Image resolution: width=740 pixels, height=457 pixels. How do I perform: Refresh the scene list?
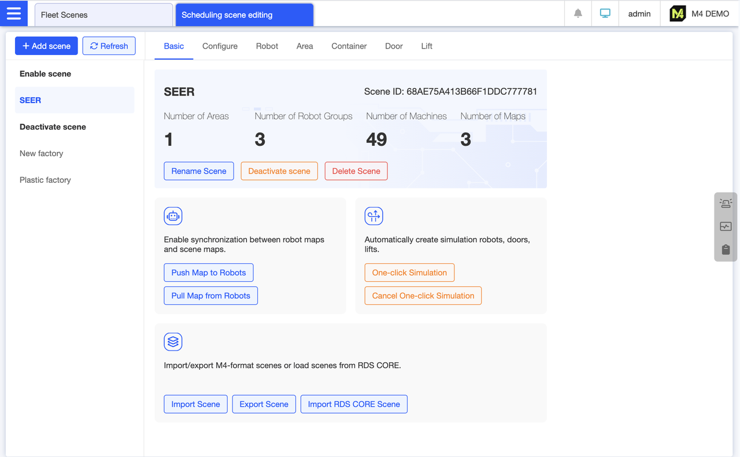coord(109,46)
